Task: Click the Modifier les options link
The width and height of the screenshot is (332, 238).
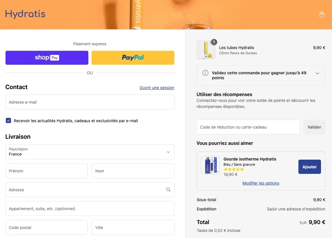Action: [x=261, y=183]
